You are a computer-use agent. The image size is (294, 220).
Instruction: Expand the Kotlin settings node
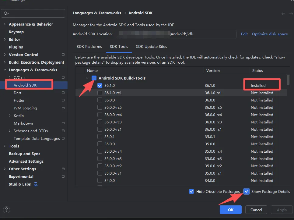pos(10,115)
